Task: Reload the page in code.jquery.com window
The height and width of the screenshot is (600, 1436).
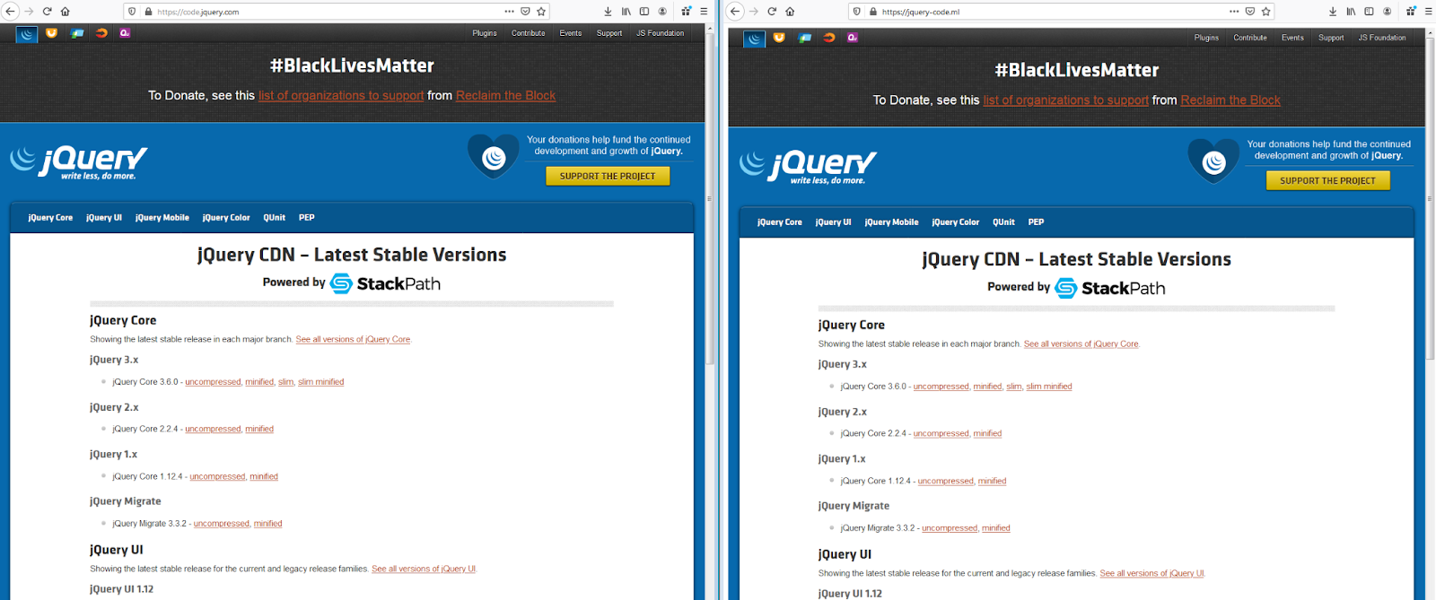Action: pos(47,12)
